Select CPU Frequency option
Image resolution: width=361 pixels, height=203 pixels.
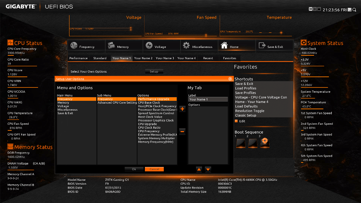[x=157, y=131]
